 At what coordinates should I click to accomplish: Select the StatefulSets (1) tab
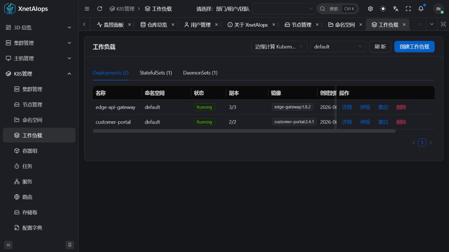[x=156, y=73]
